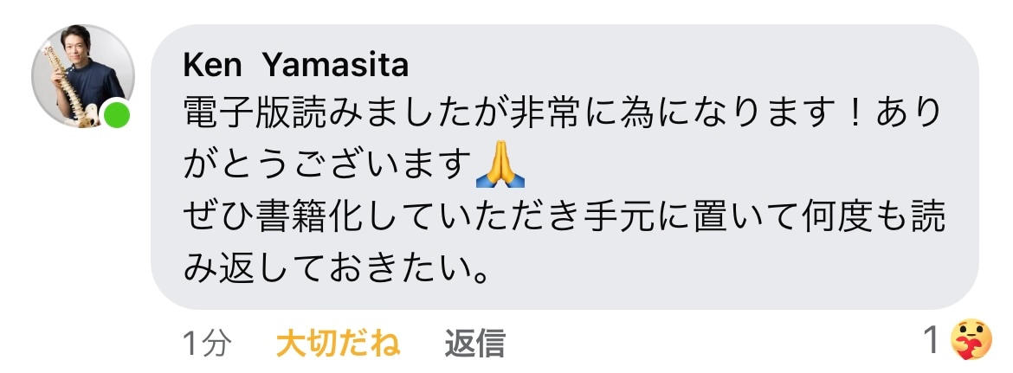Click the green online status dot
This screenshot has width=1013, height=373.
click(117, 115)
